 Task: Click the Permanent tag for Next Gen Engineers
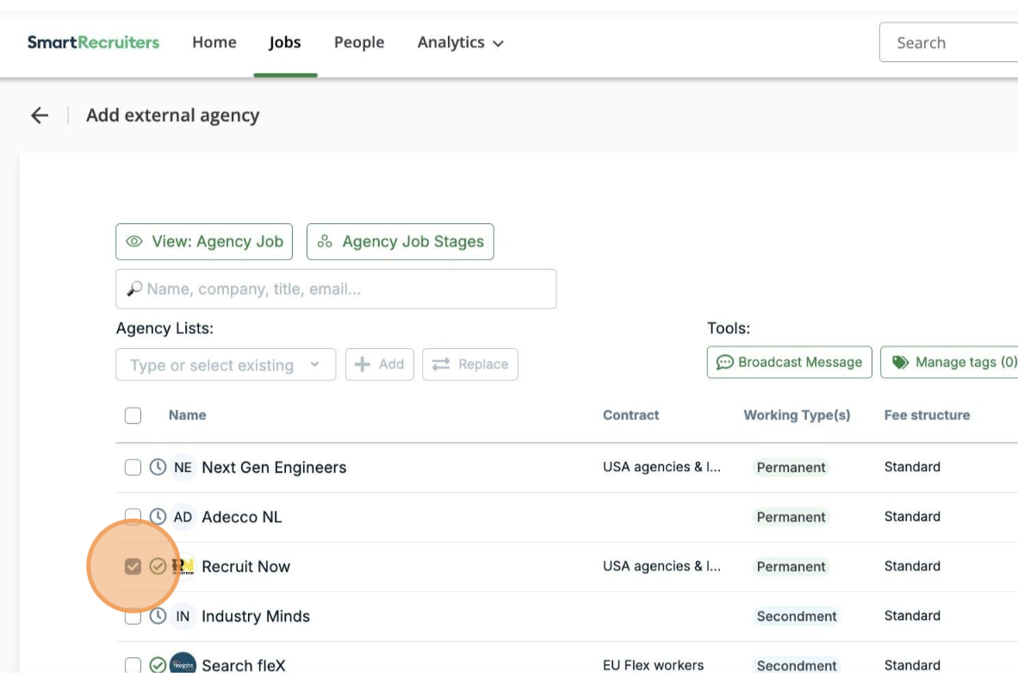pyautogui.click(x=791, y=468)
